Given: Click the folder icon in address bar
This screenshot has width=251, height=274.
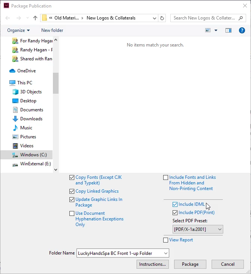Looking at the screenshot, I should (x=44, y=18).
